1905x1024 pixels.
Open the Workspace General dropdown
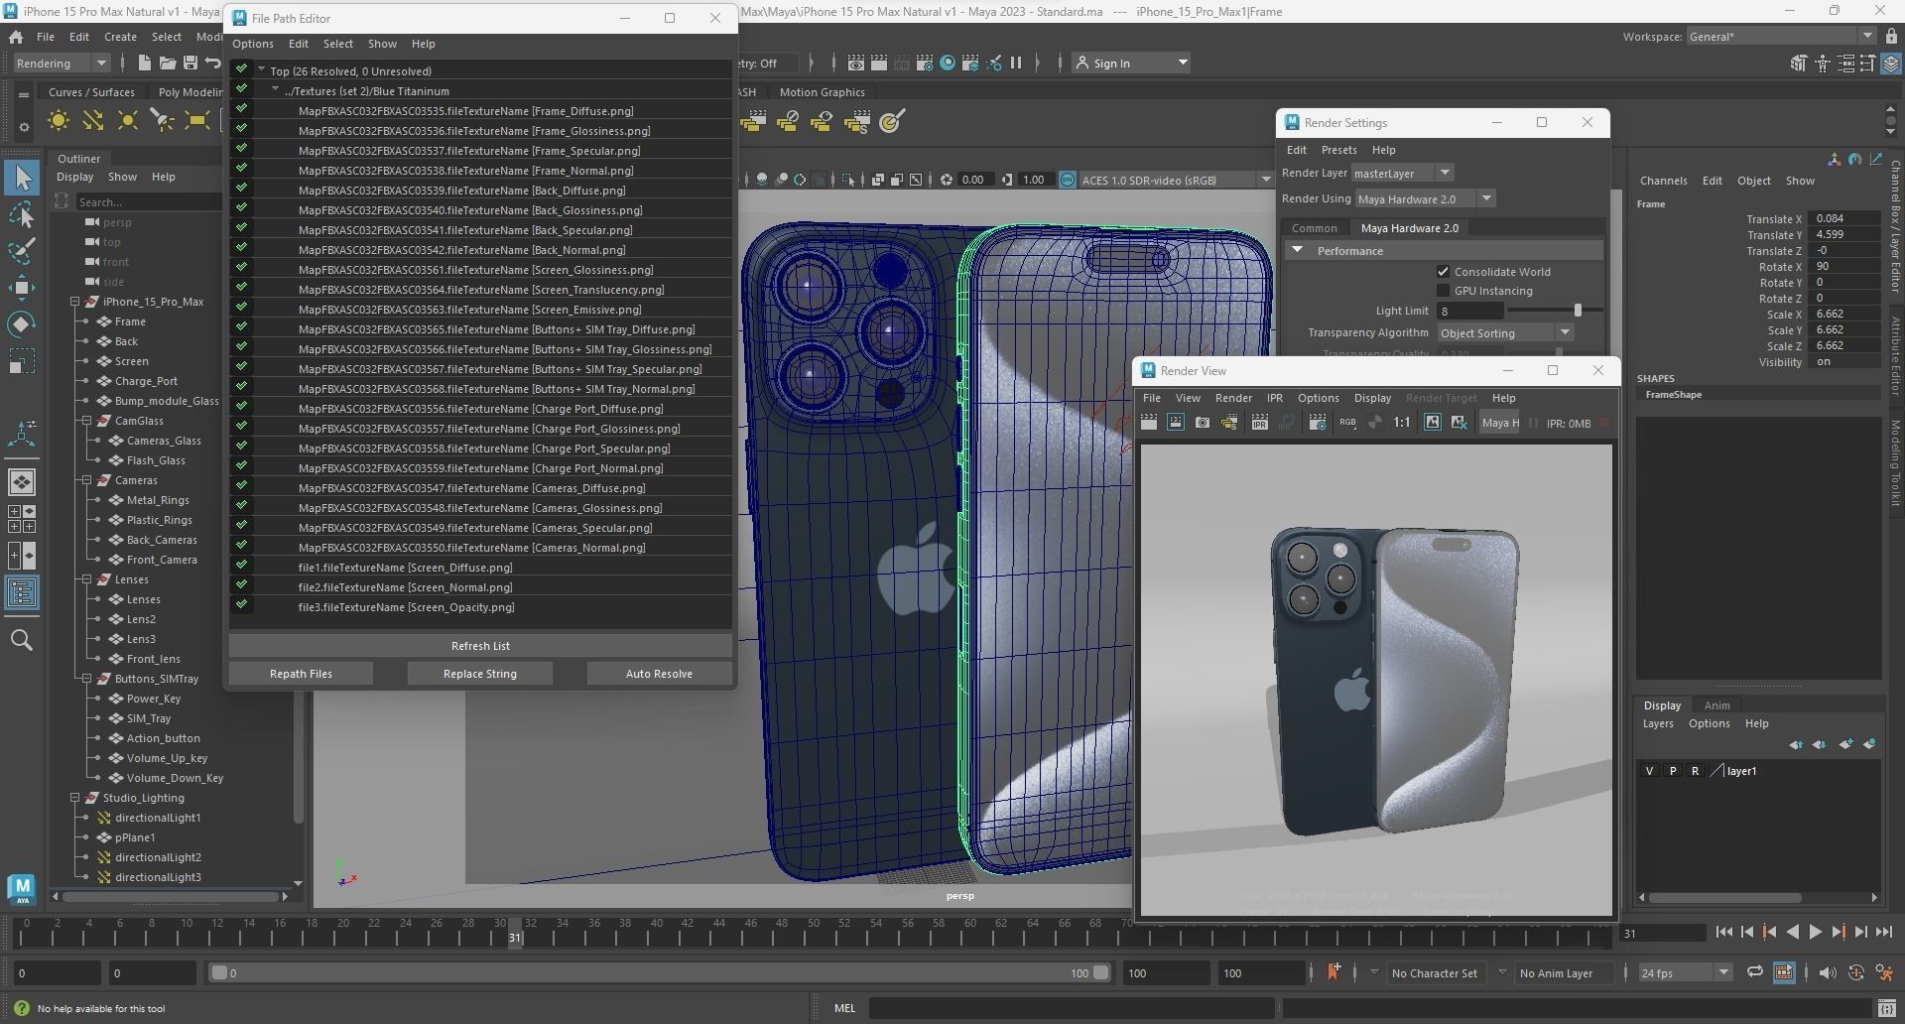(x=1781, y=37)
